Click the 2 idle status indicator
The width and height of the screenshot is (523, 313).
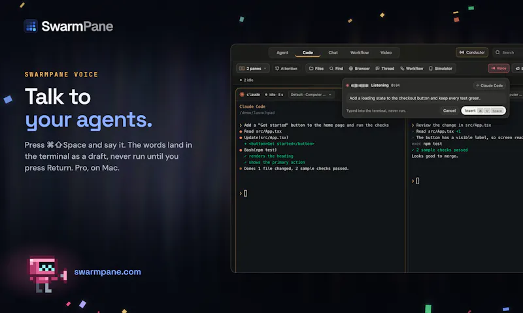[246, 80]
